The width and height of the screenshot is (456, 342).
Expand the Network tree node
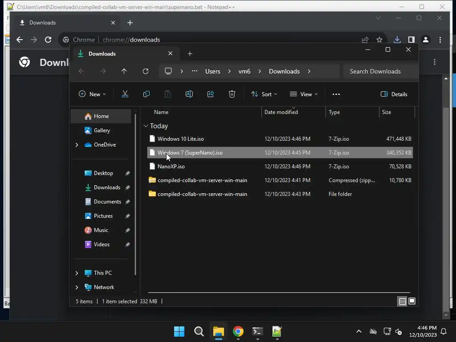pos(77,287)
